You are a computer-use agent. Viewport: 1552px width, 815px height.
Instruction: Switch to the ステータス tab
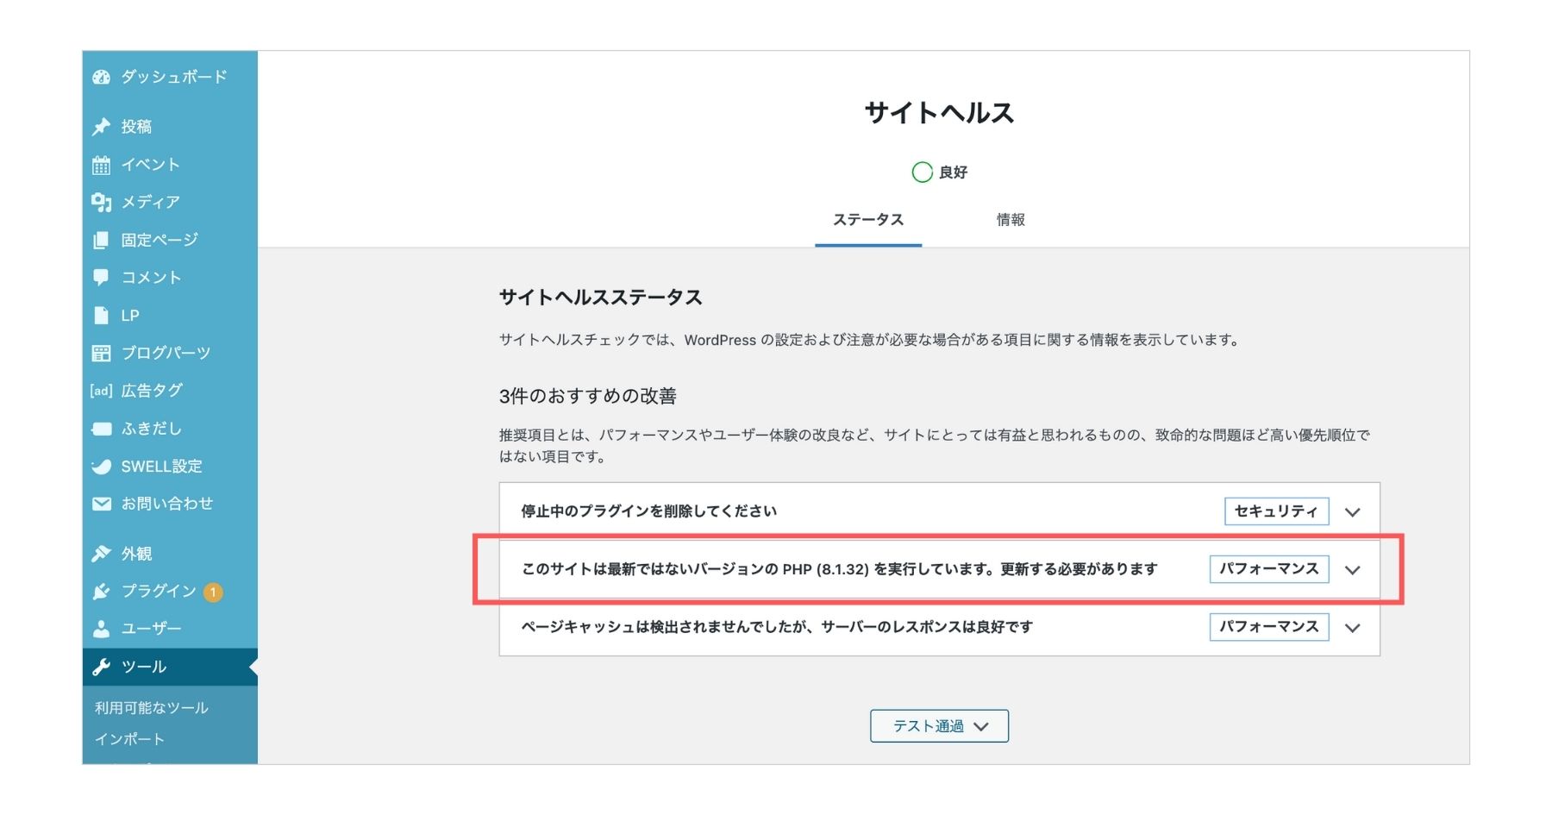pyautogui.click(x=868, y=220)
